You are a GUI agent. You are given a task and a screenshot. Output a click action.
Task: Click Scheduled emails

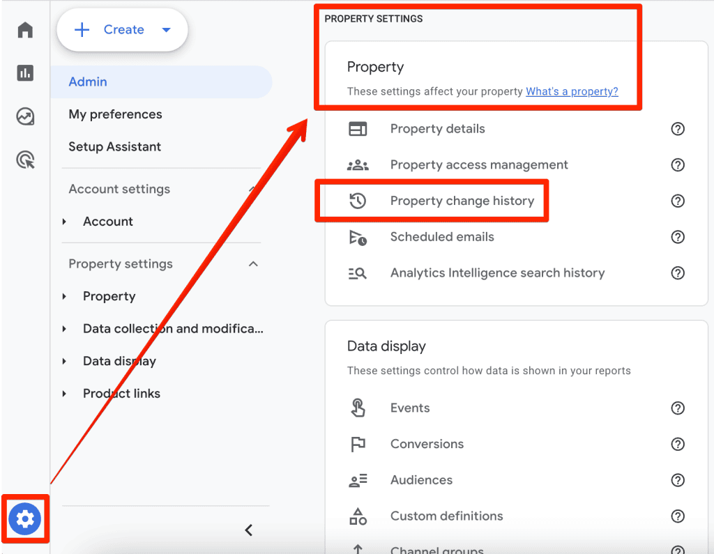(442, 237)
